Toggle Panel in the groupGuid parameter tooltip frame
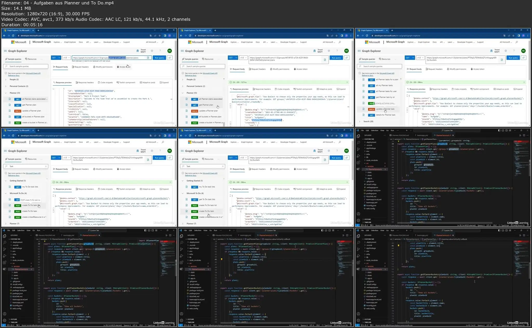532x328 pixels. (x=503, y=130)
